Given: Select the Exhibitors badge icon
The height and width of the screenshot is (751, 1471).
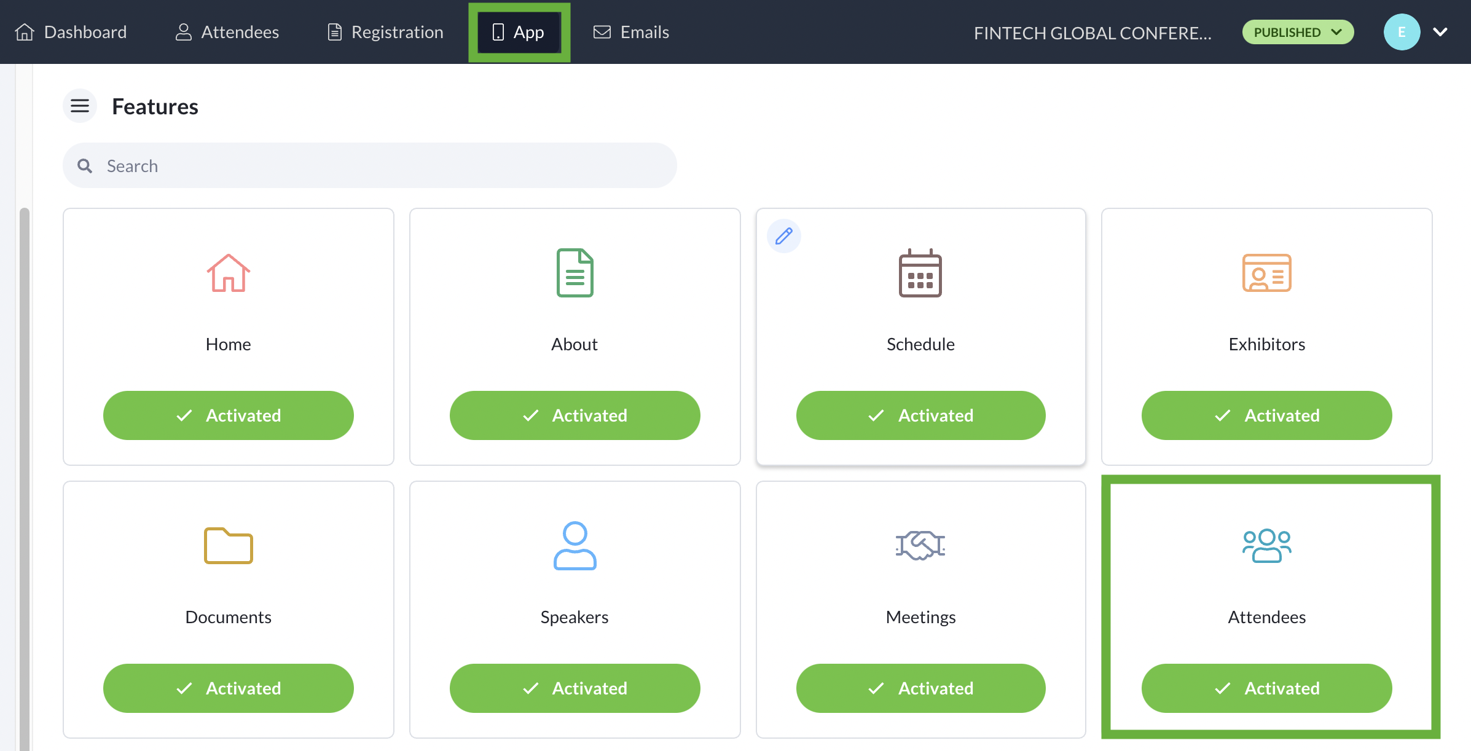Looking at the screenshot, I should (1266, 273).
